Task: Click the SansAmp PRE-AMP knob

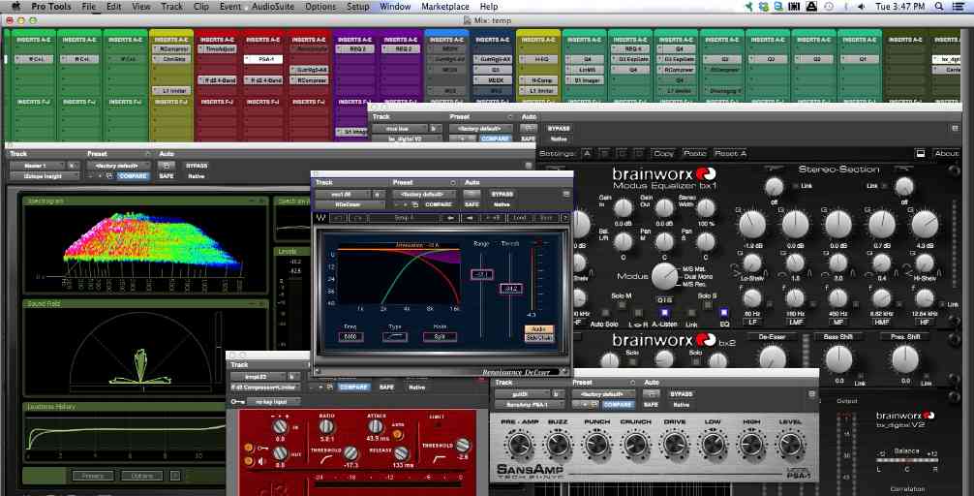Action: click(x=519, y=445)
